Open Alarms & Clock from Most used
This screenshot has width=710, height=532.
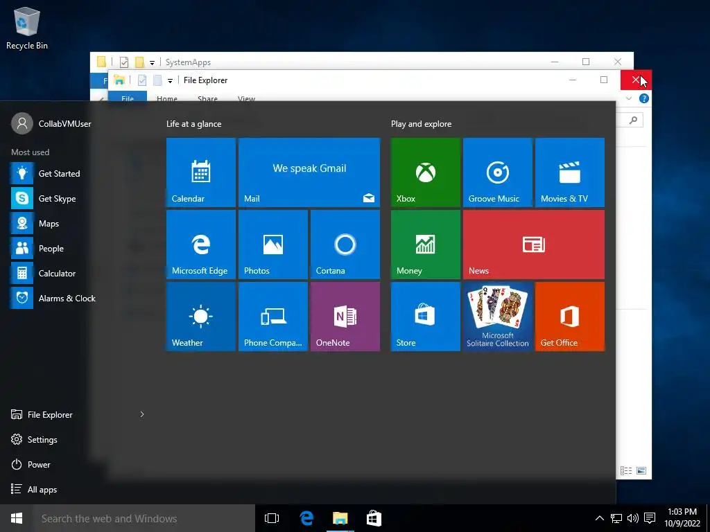[77, 298]
